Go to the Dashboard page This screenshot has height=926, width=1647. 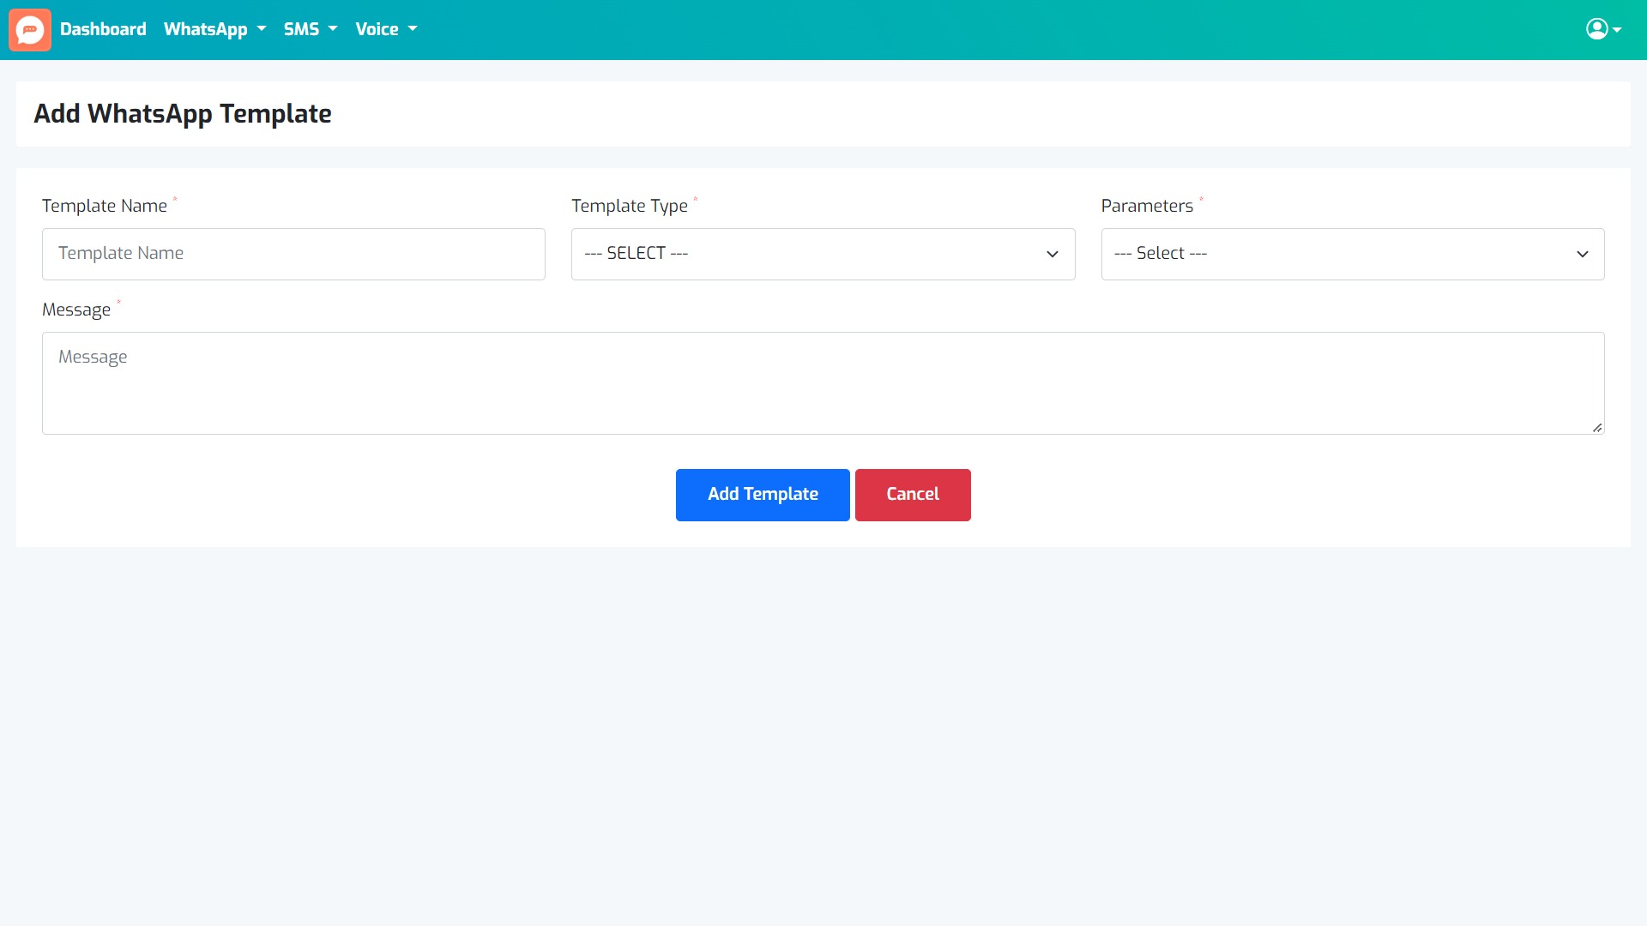point(103,29)
